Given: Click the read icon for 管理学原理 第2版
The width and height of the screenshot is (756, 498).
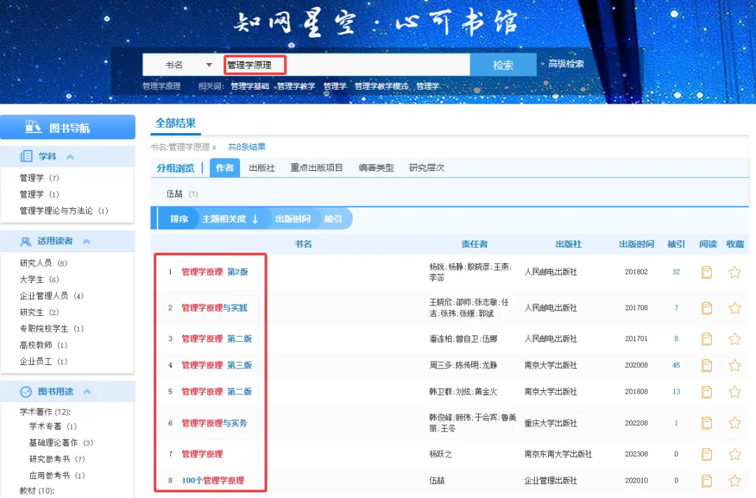Looking at the screenshot, I should click(706, 272).
